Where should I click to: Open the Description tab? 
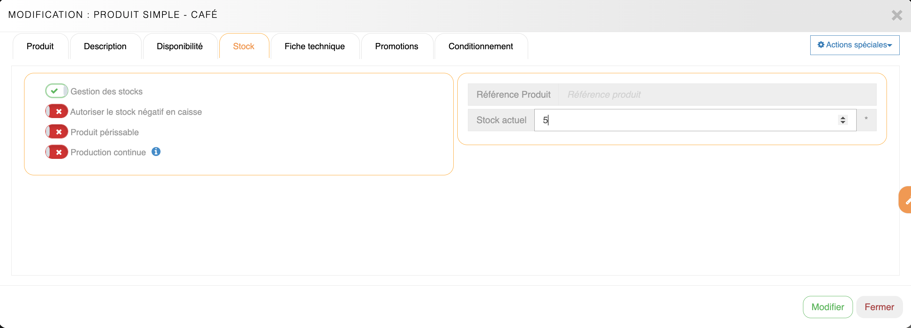point(105,47)
